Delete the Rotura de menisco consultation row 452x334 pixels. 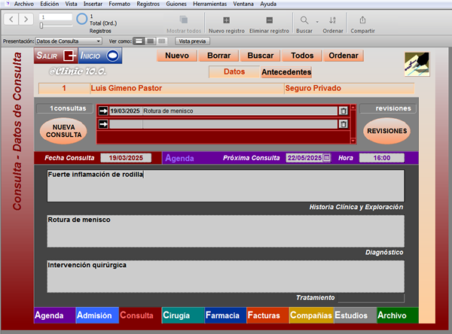[343, 111]
